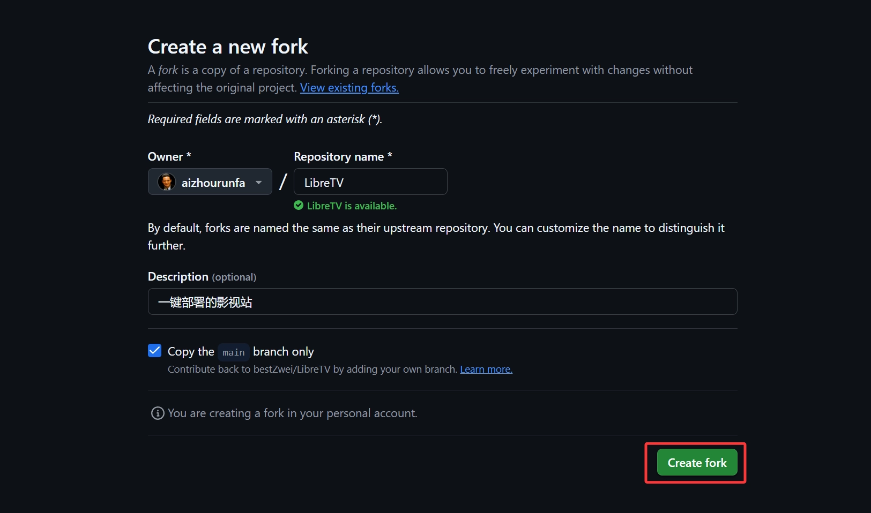
Task: Click the 'By default, forks are named' paragraph
Action: point(436,237)
